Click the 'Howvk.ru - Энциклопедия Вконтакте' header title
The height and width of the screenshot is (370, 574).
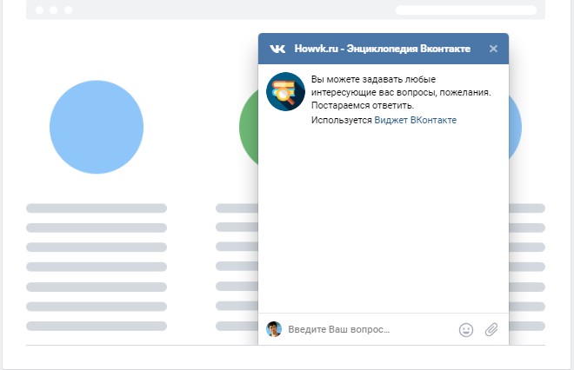(x=382, y=49)
